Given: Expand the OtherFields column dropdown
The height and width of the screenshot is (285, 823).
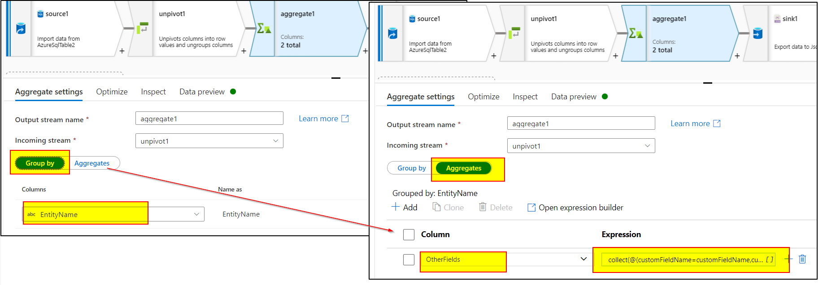Looking at the screenshot, I should click(584, 259).
